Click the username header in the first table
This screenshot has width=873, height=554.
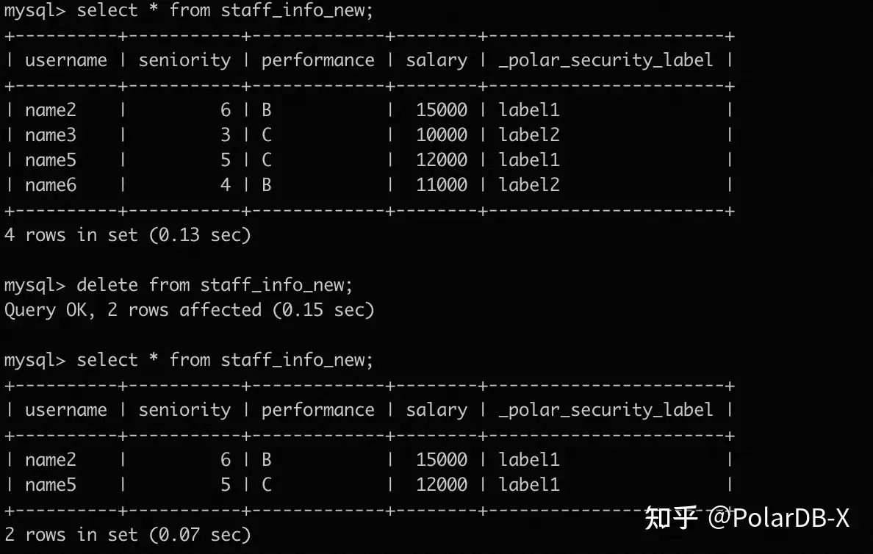(x=66, y=60)
